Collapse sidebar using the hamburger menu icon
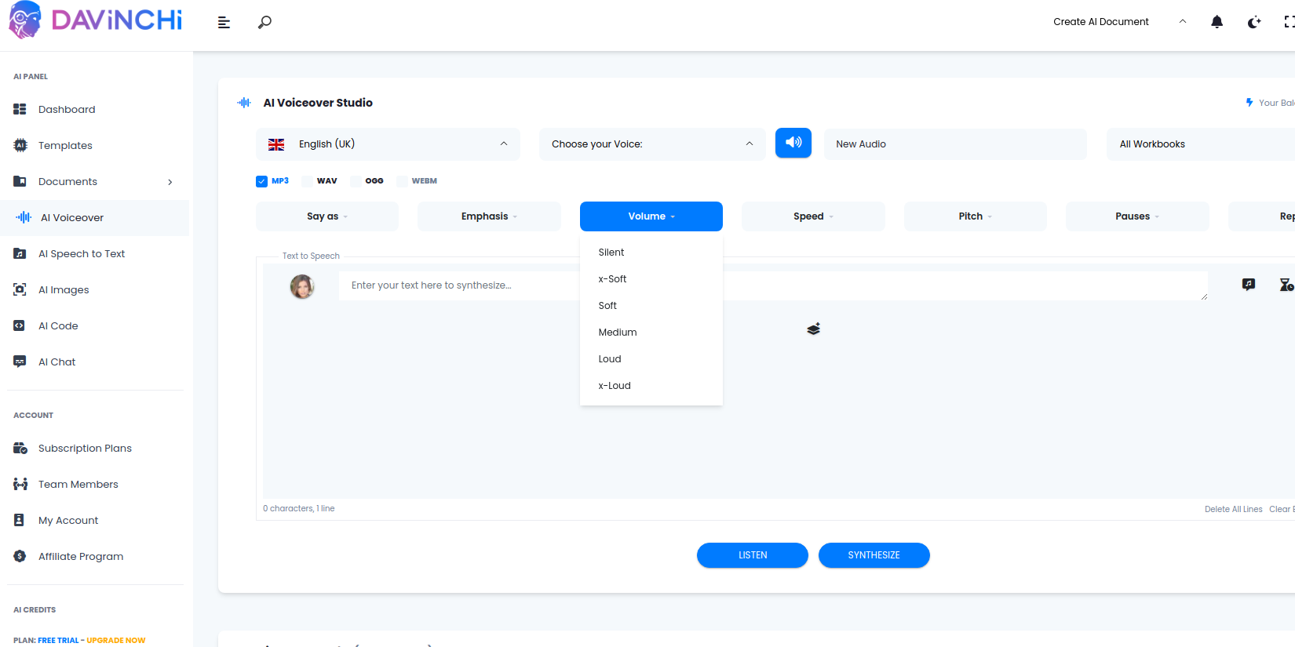This screenshot has height=647, width=1295. tap(224, 23)
